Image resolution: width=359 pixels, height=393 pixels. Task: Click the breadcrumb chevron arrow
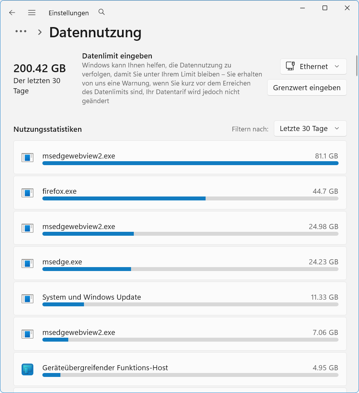tap(40, 32)
